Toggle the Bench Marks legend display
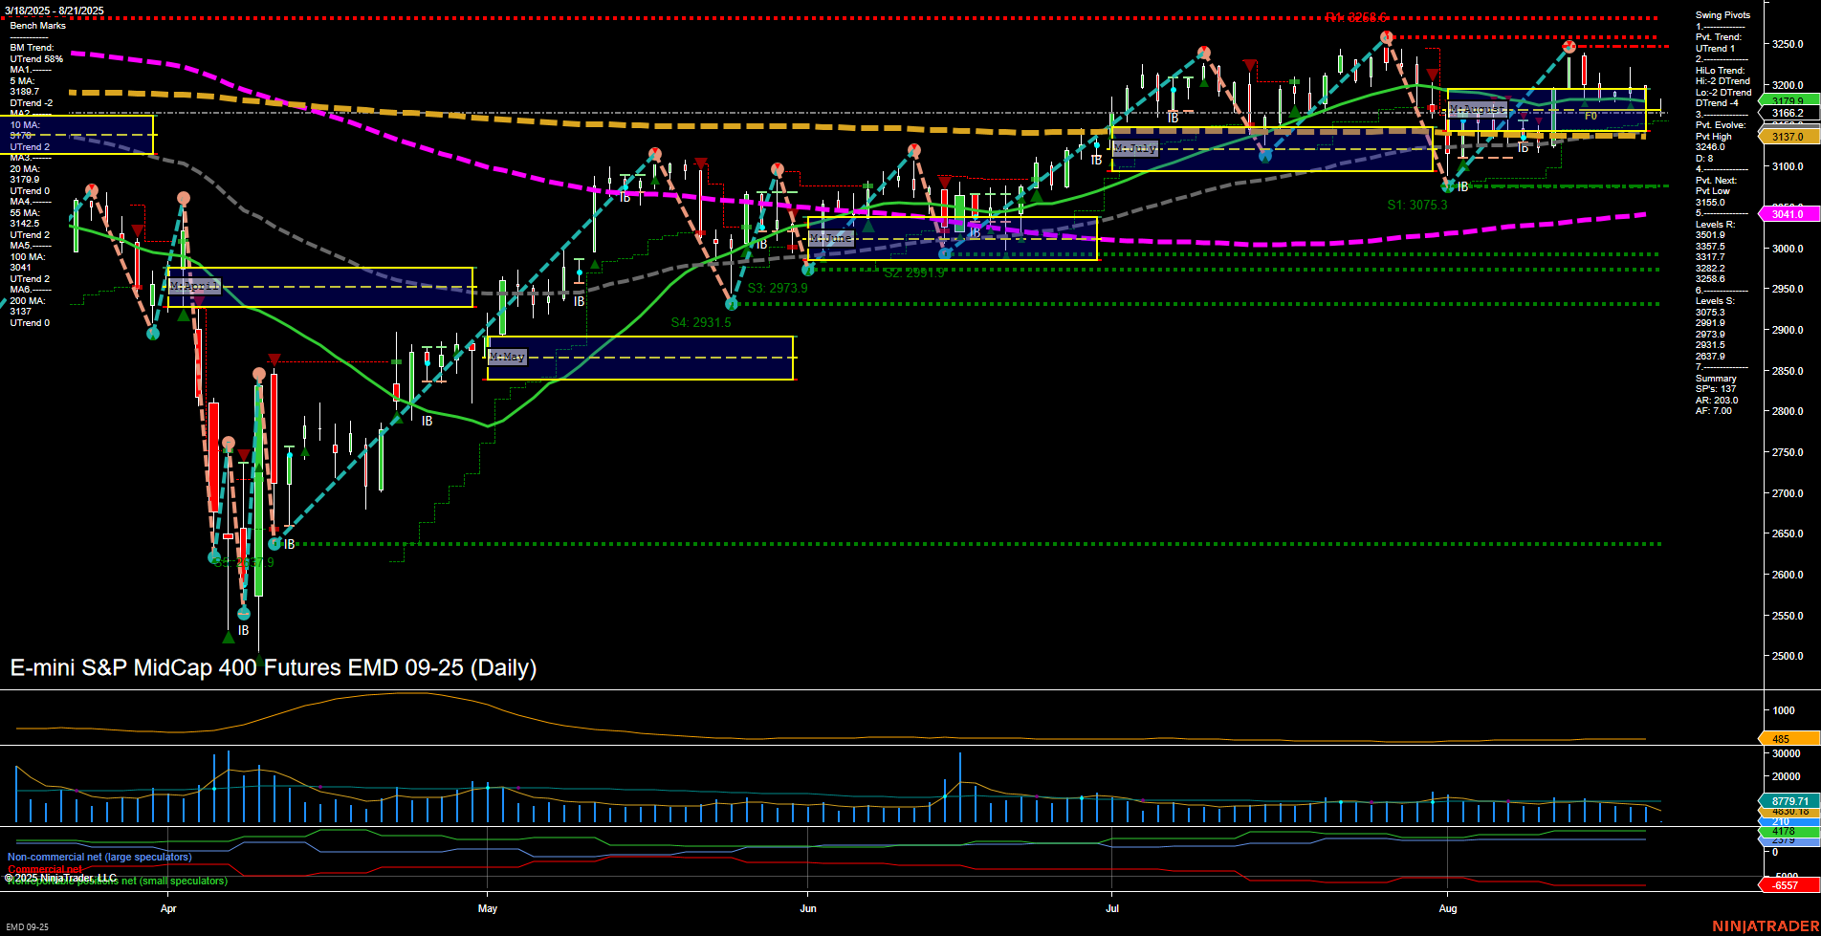Screen dimensions: 1821x936 click(x=39, y=25)
